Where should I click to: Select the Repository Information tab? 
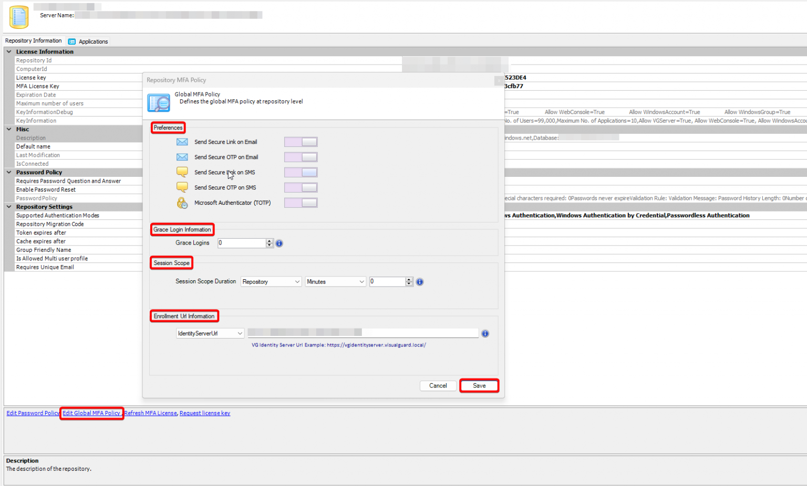[33, 41]
